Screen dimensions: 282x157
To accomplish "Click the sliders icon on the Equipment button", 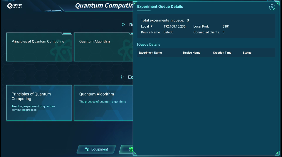I will 87,149.
